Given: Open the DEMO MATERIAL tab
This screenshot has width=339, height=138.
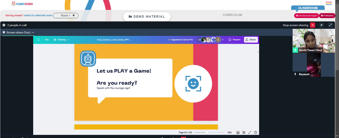Looking at the screenshot, I should pyautogui.click(x=147, y=16).
